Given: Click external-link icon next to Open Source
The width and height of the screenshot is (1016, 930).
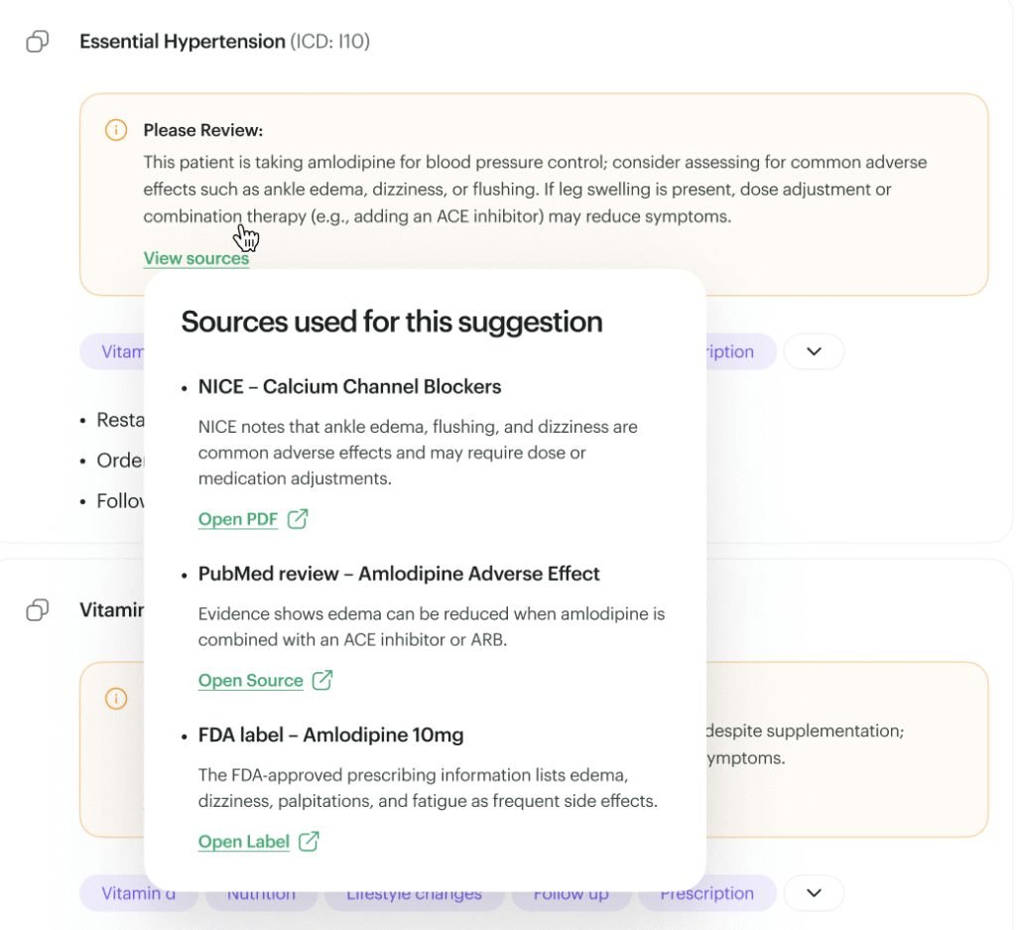Looking at the screenshot, I should pyautogui.click(x=322, y=680).
